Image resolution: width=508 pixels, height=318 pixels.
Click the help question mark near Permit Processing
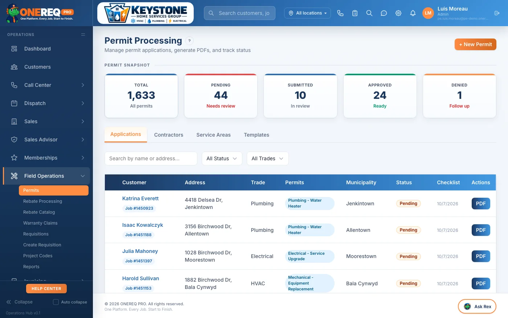(189, 41)
